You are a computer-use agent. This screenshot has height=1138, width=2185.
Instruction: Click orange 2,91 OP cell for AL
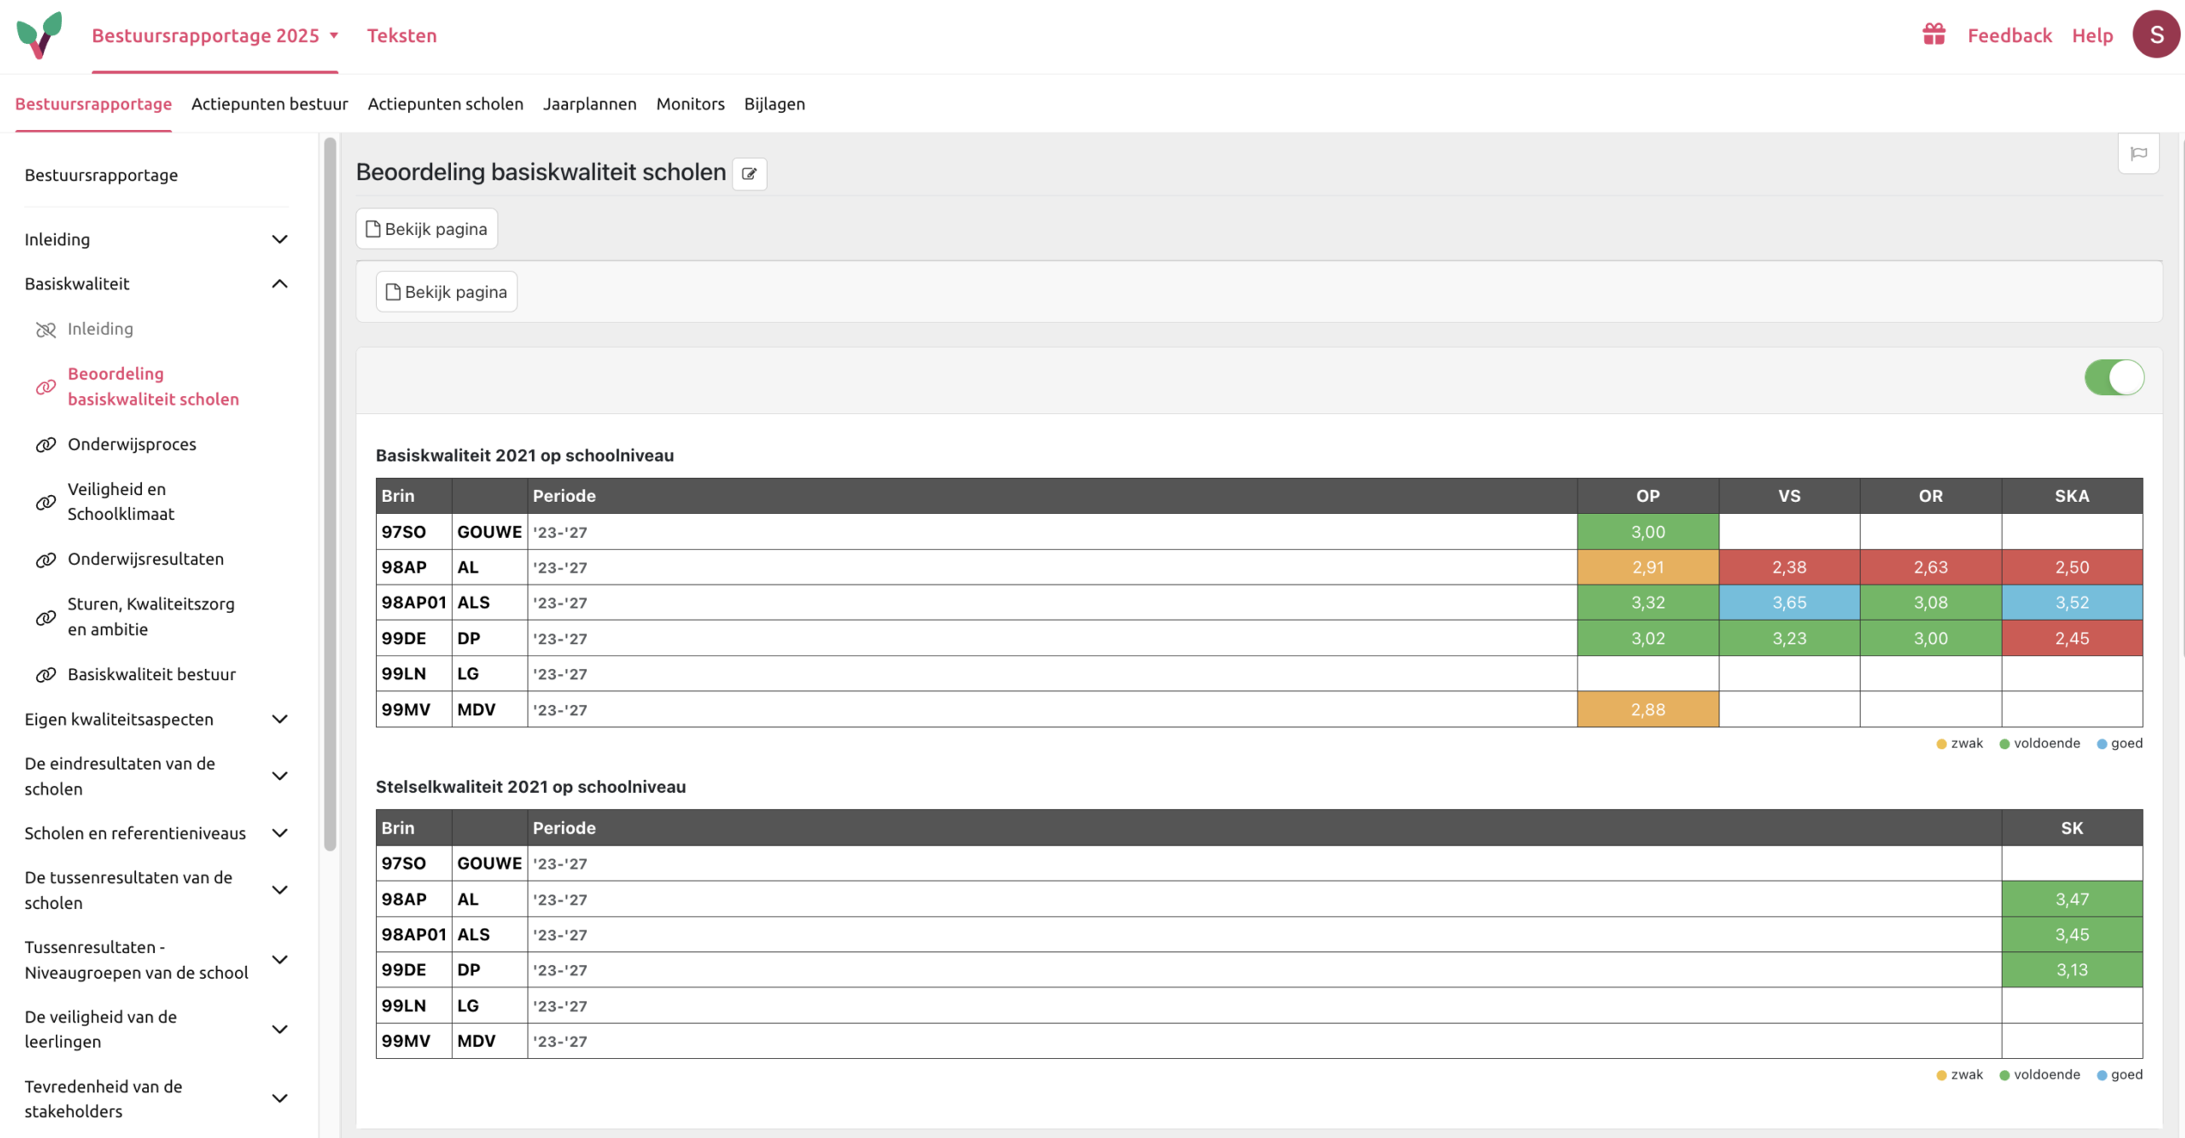pyautogui.click(x=1647, y=568)
